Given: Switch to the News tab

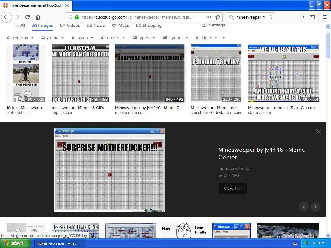Looking at the screenshot, I should pos(96,25).
